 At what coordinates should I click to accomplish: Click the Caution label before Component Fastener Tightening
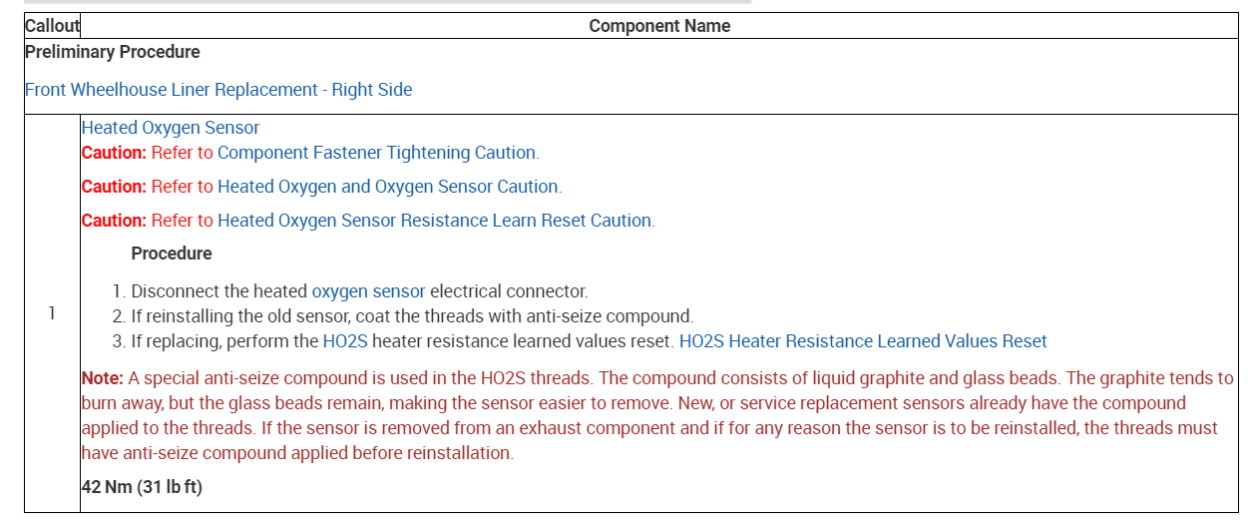(114, 153)
